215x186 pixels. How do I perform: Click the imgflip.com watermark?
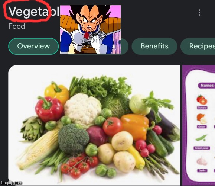point(12,183)
